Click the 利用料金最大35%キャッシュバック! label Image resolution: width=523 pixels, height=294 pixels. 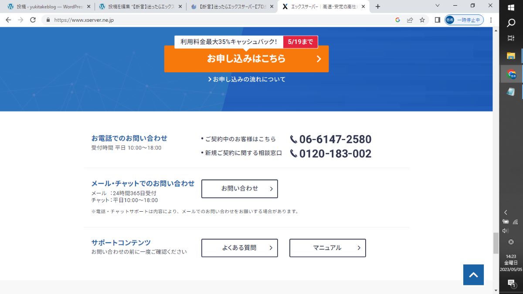click(229, 42)
